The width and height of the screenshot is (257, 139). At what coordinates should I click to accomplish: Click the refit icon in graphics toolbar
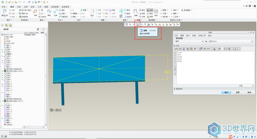[x=126, y=24]
